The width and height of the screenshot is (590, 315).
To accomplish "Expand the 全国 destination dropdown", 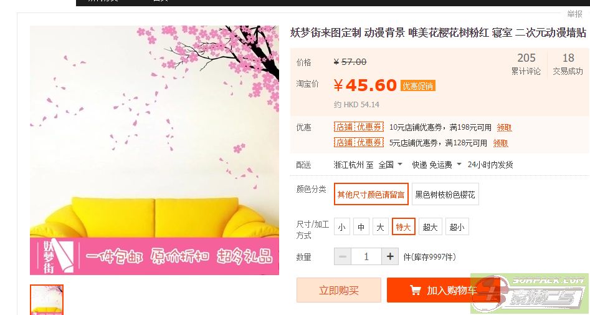I will 390,165.
